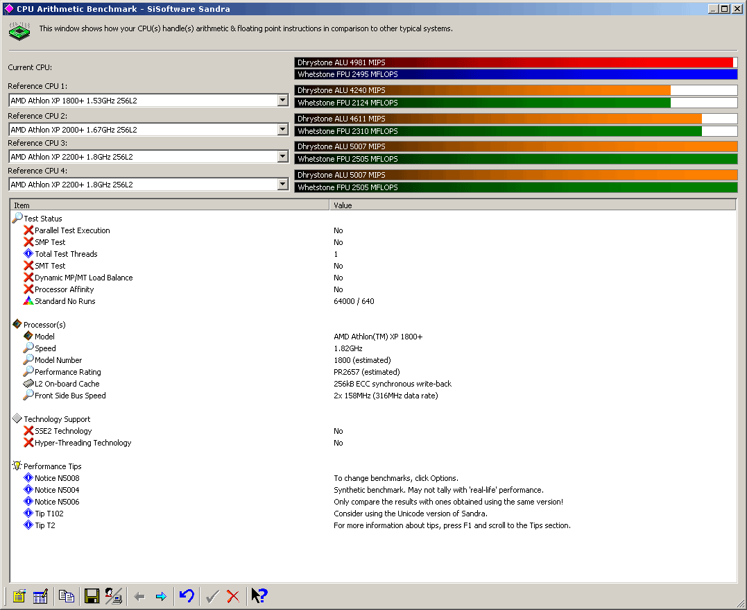Click the value '1.82GHz'
This screenshot has width=747, height=610.
click(347, 348)
